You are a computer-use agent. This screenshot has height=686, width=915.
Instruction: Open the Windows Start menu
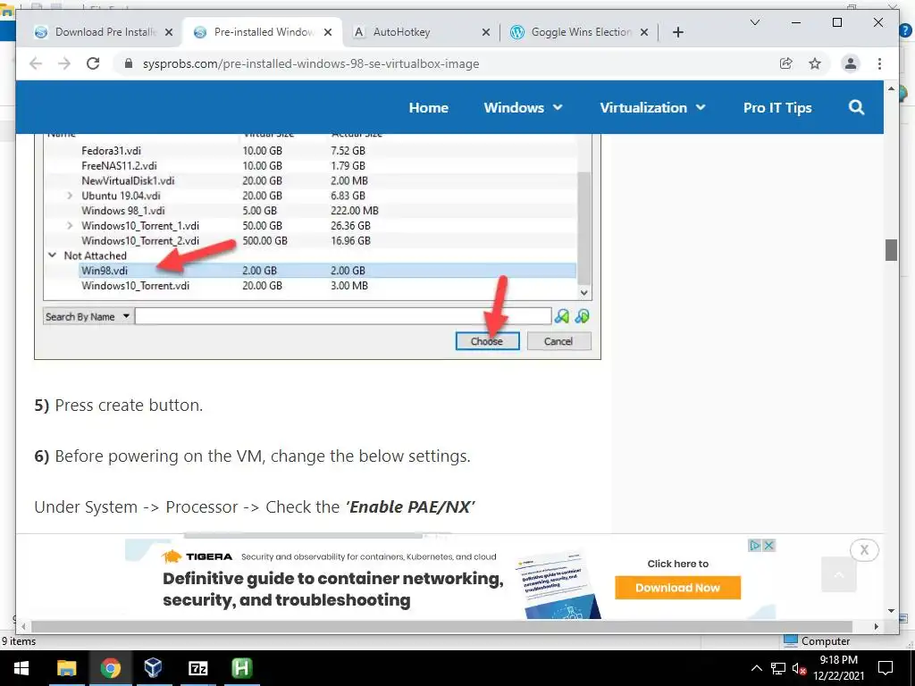click(x=21, y=668)
